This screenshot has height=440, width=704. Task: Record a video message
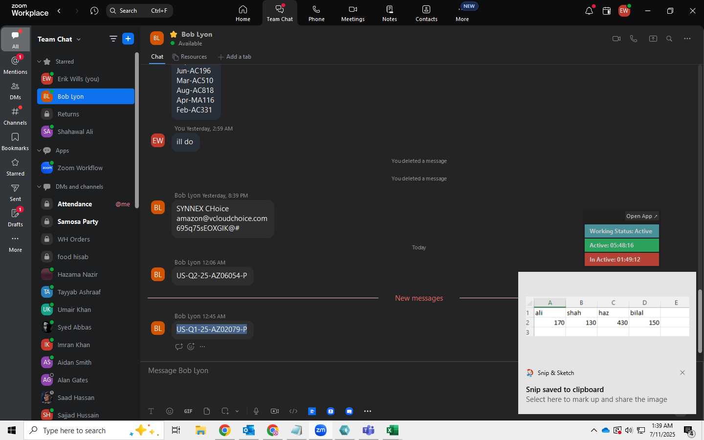(275, 411)
